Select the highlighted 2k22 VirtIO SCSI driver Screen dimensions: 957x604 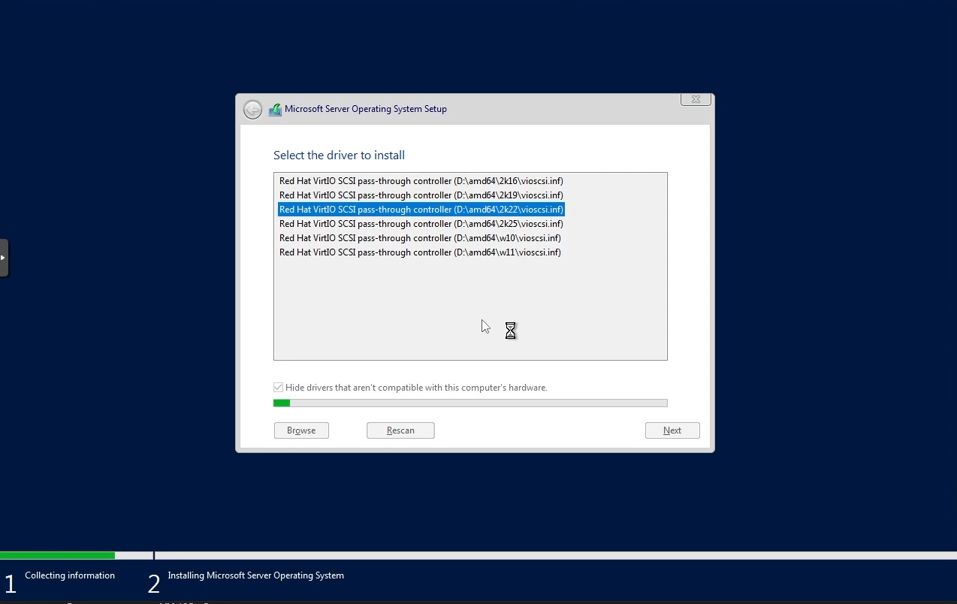[421, 209]
